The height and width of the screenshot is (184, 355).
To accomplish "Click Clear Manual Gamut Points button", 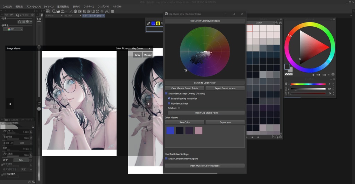I will point(184,88).
